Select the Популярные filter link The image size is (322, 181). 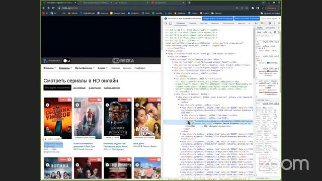(x=79, y=87)
